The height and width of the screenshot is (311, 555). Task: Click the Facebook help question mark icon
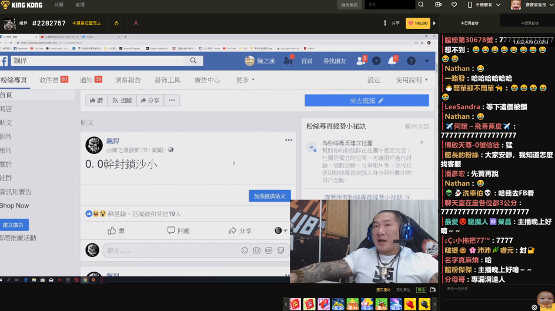411,61
